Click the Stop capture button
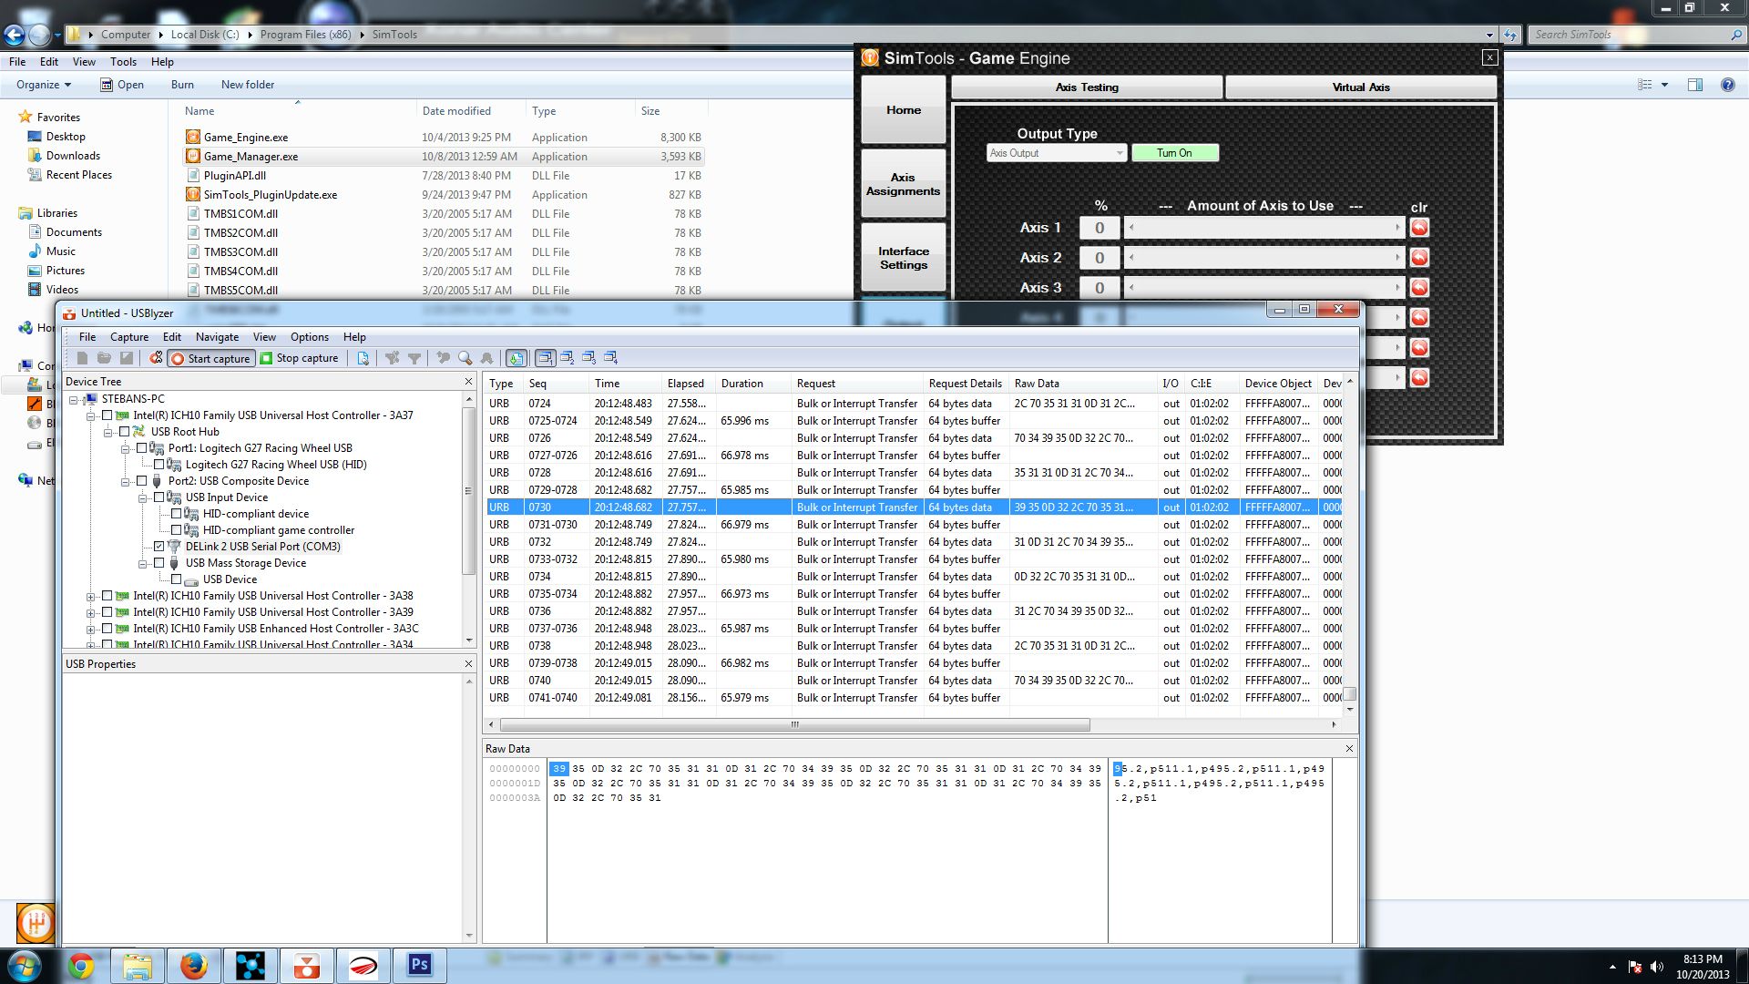Screen dimensions: 1749x984 tap(300, 358)
